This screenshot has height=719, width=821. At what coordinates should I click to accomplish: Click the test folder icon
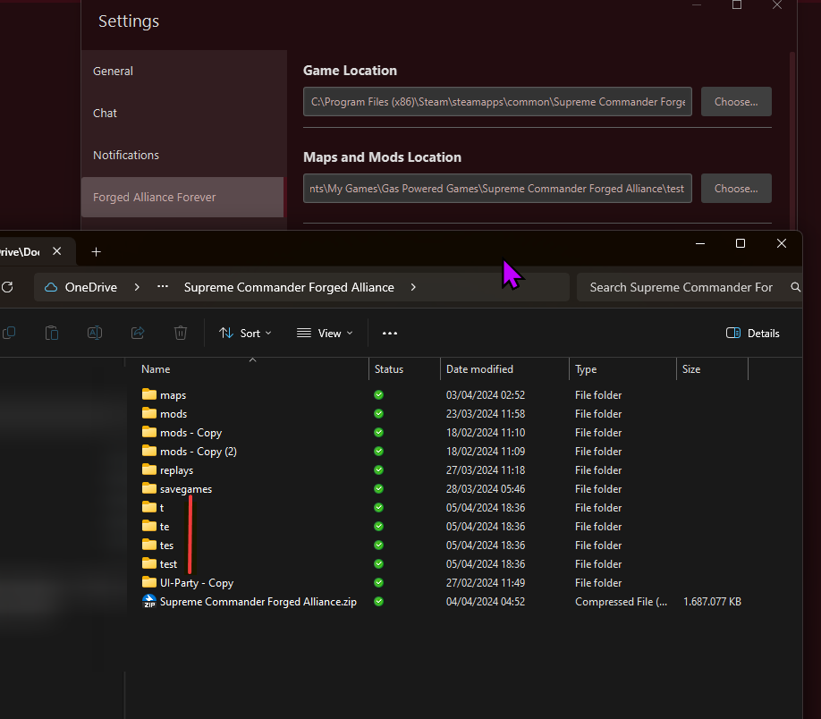click(149, 563)
